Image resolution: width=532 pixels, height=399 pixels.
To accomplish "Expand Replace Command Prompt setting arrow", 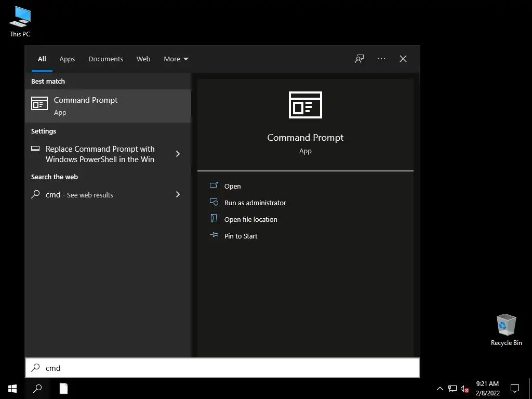I will pyautogui.click(x=178, y=154).
